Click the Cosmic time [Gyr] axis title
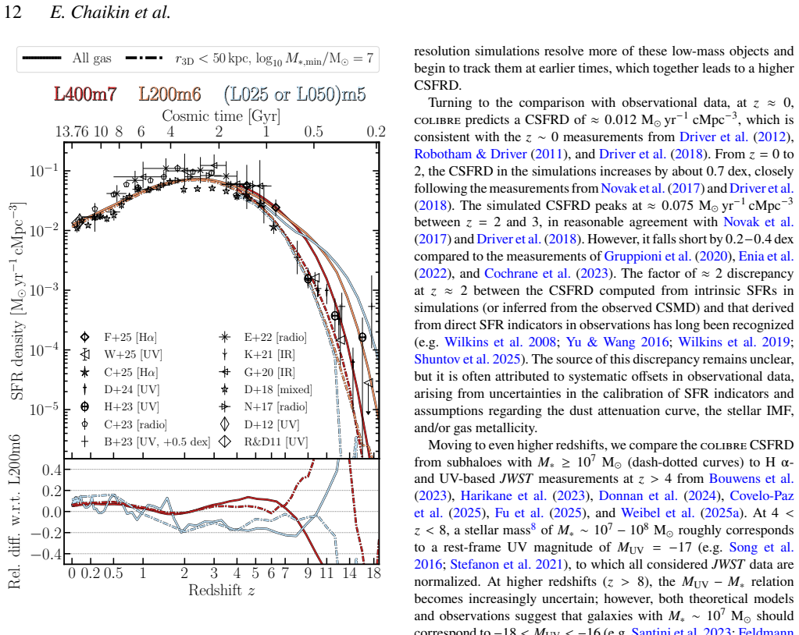This screenshot has height=635, width=799. coord(221,116)
